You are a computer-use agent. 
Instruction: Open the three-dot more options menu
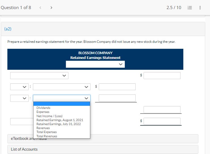[x=200, y=8]
